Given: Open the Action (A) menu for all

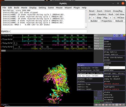Looking at the screenshot, I should (114, 36).
